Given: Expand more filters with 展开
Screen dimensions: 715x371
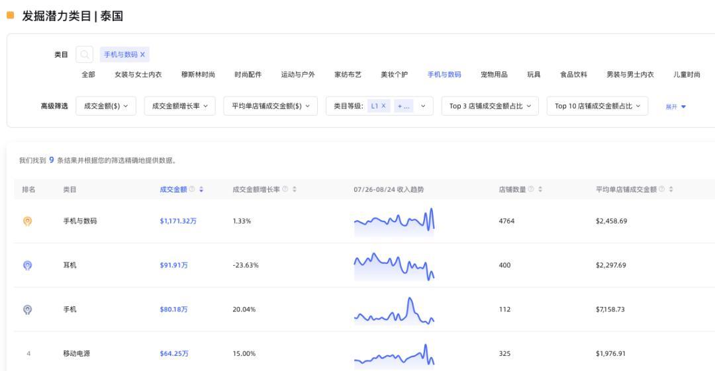Looking at the screenshot, I should point(676,106).
